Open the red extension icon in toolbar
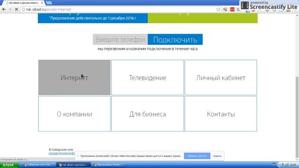This screenshot has width=299, height=168. click(232, 9)
